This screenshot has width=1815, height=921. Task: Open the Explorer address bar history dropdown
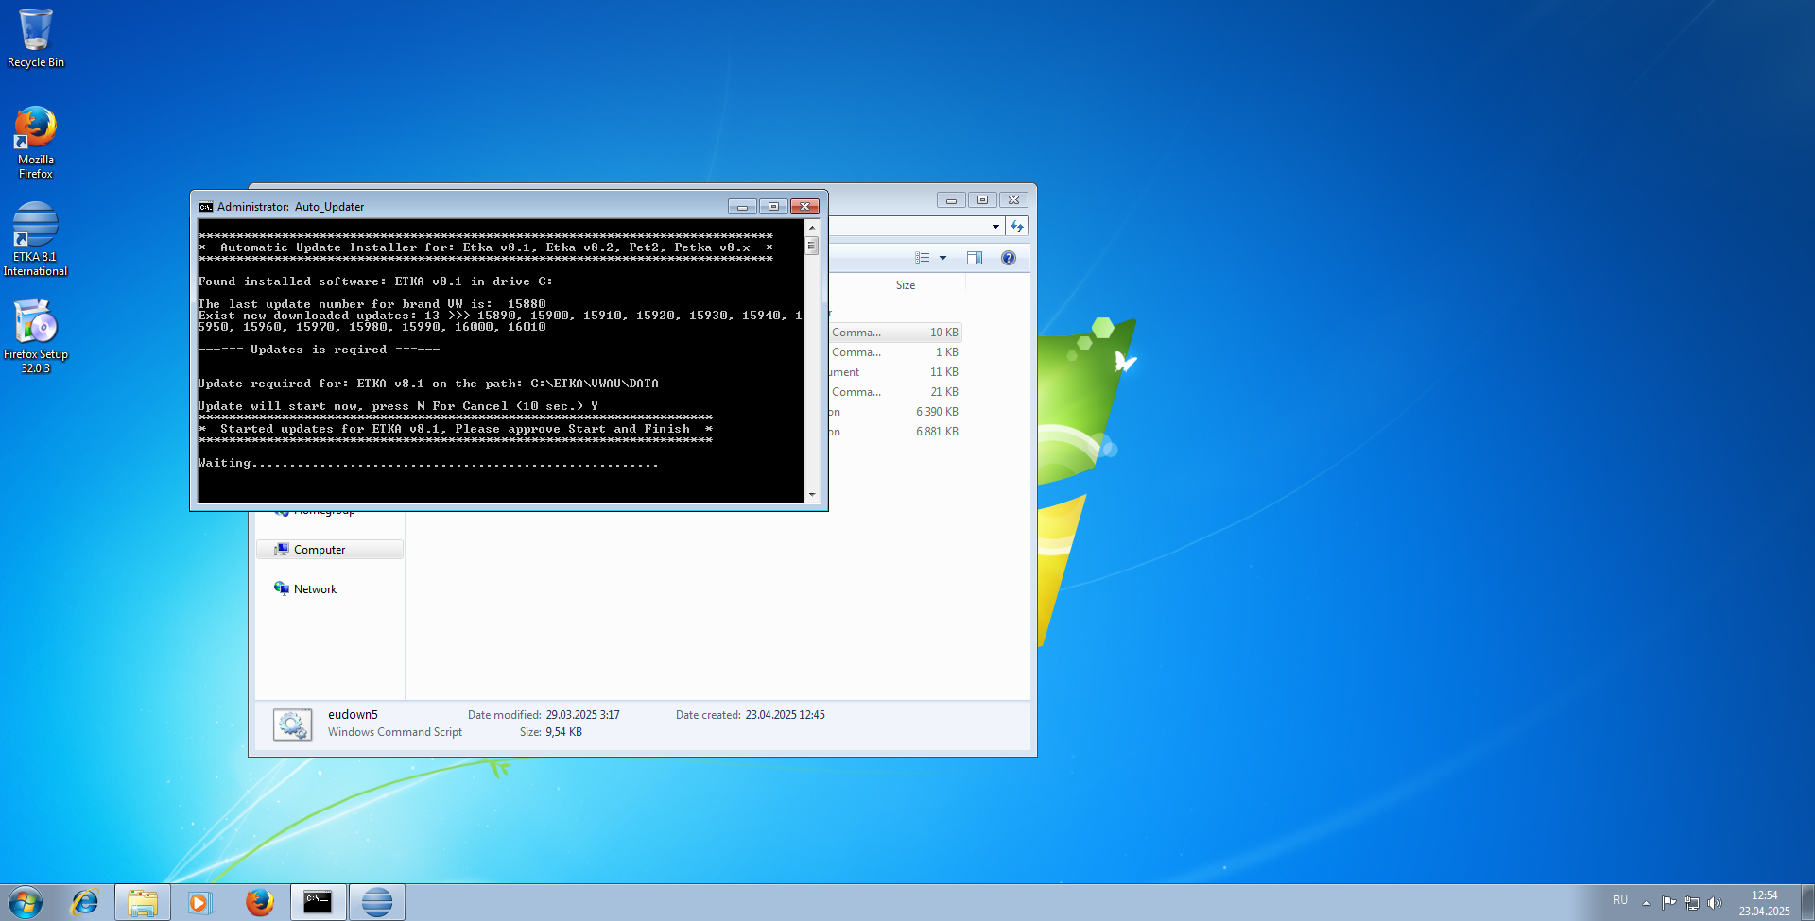coord(995,227)
